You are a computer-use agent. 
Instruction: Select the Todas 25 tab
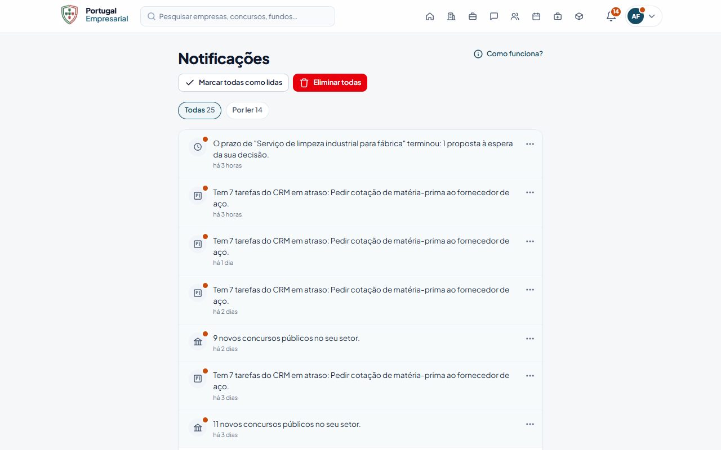click(x=199, y=110)
